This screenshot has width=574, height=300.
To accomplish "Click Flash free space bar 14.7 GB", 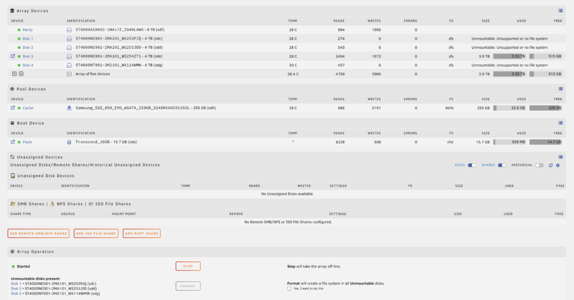I will 546,142.
